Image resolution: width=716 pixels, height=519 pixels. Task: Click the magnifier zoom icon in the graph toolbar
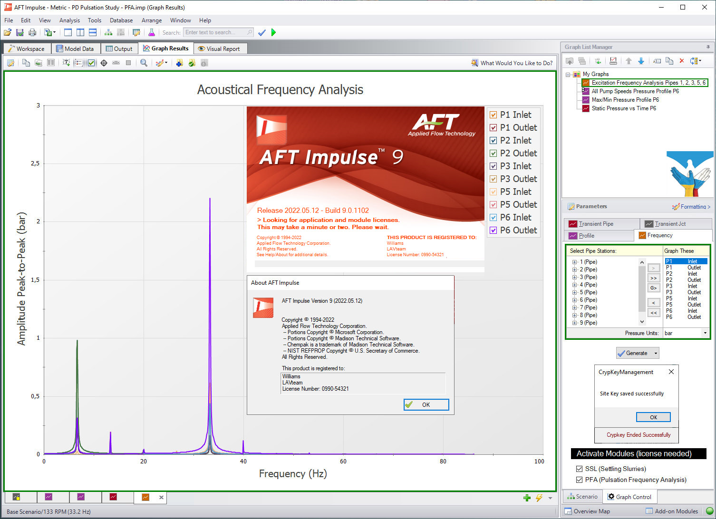(144, 63)
